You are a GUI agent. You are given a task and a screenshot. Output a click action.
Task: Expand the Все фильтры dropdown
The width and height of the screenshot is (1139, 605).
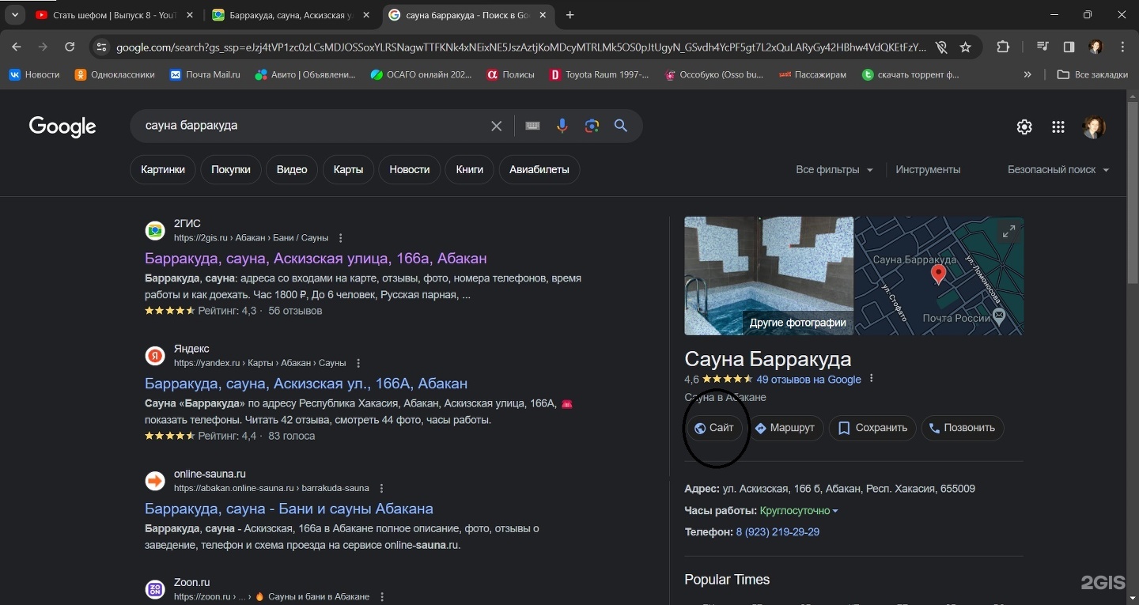coord(834,170)
